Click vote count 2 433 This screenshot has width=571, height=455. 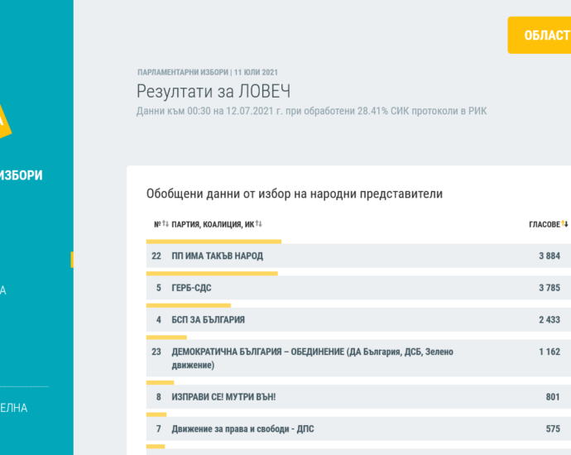pos(549,320)
